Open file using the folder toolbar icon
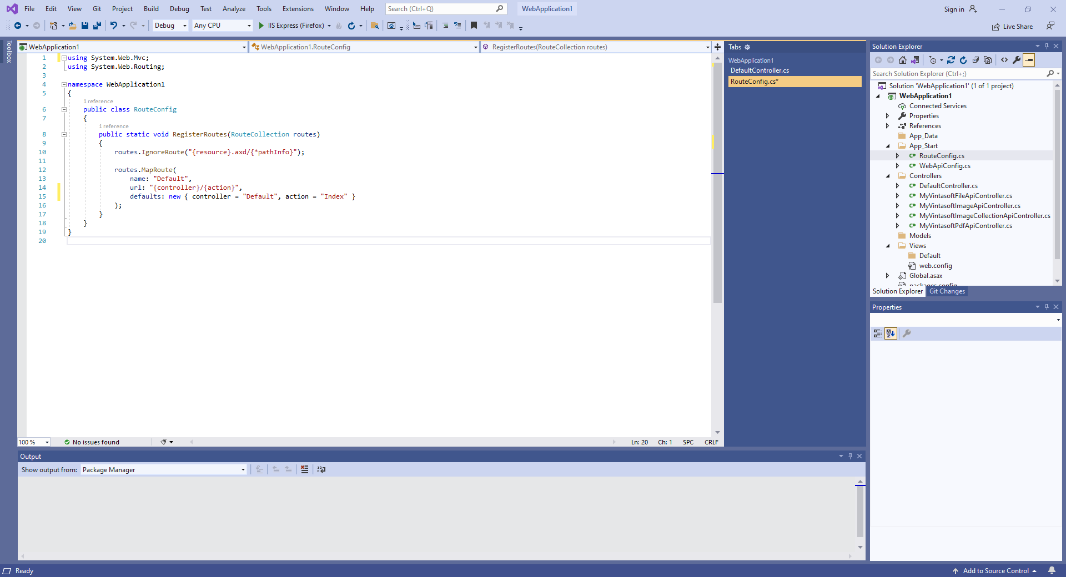This screenshot has width=1066, height=577. click(x=72, y=26)
